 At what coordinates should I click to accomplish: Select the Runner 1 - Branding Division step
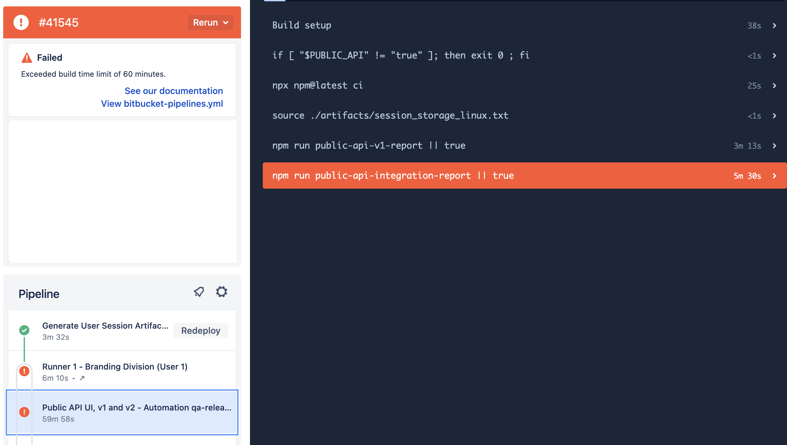(122, 371)
